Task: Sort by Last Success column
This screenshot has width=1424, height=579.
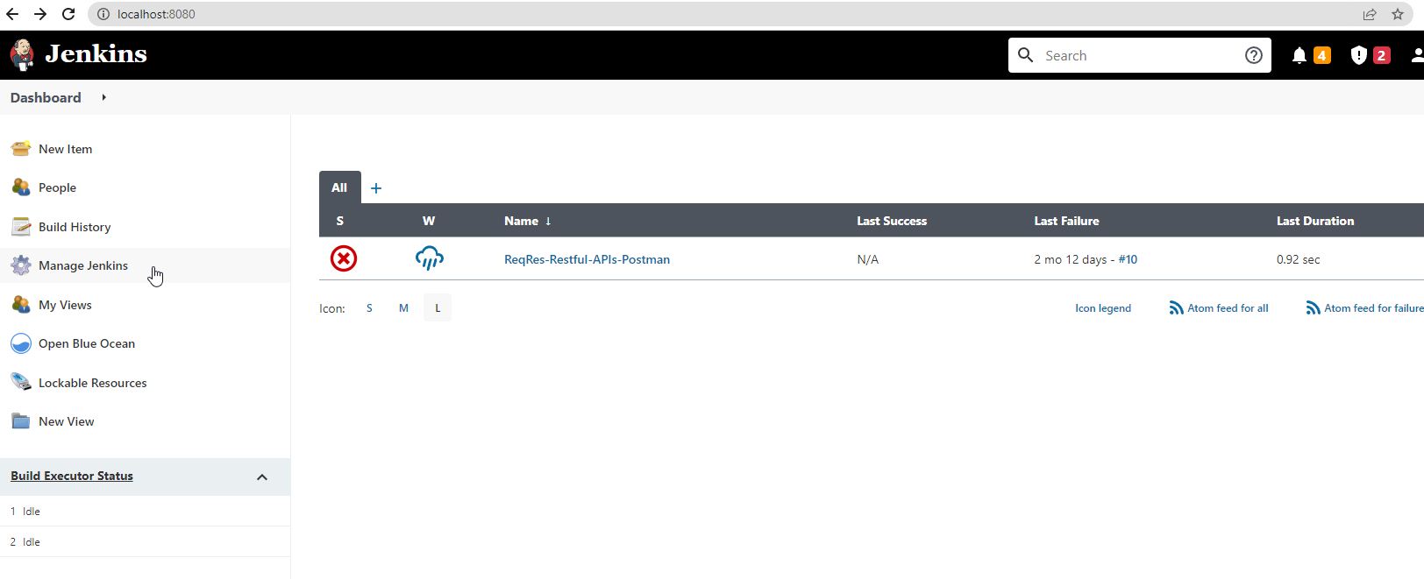Action: tap(892, 221)
